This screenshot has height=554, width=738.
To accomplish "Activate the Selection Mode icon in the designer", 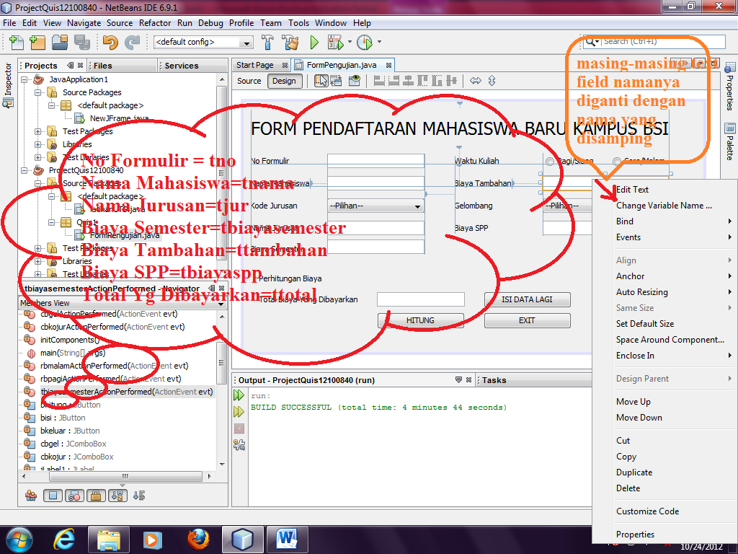I will tap(322, 82).
